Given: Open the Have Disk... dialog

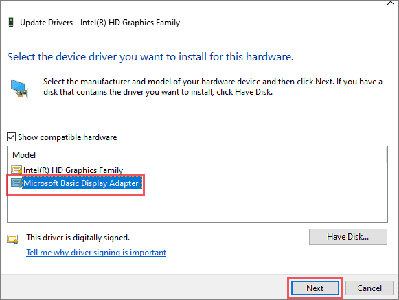Looking at the screenshot, I should coord(348,237).
